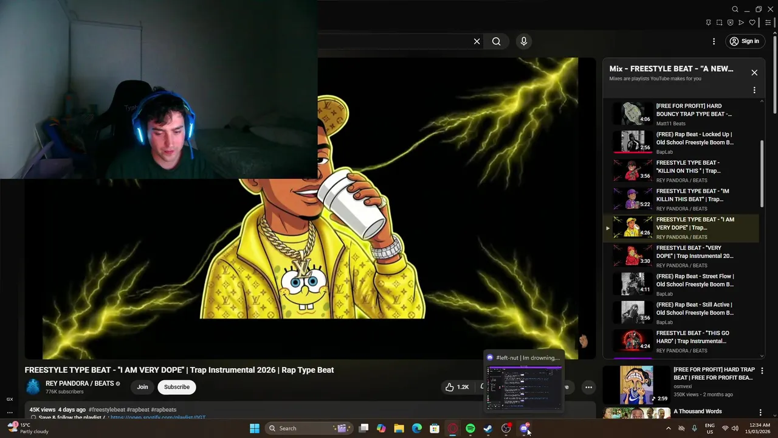Select "IM KILLIN THIS BEAT" playlist entry
This screenshot has width=778, height=438.
681,199
